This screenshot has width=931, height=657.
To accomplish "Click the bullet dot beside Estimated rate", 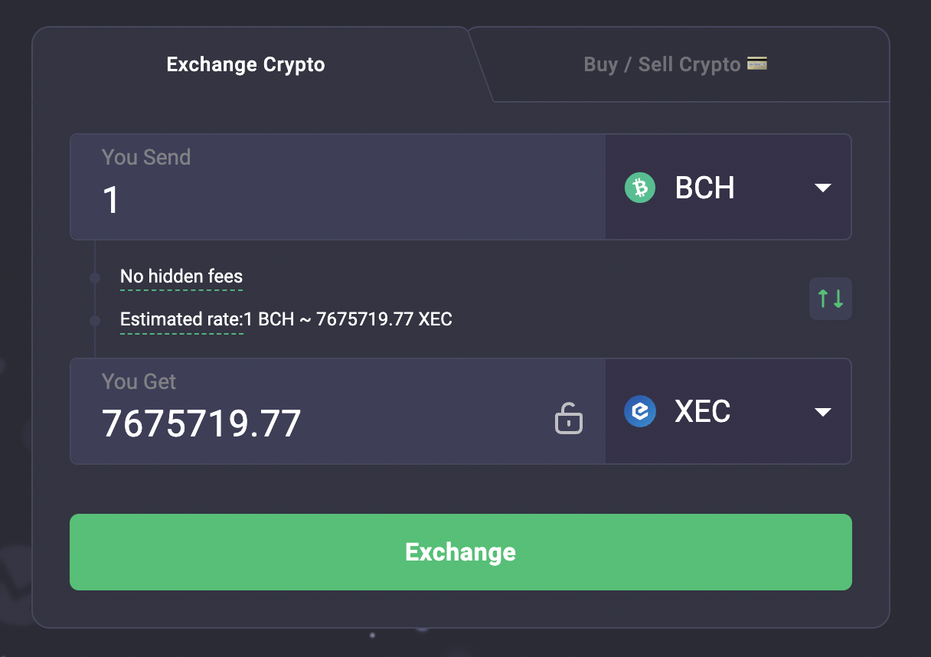I will [95, 321].
